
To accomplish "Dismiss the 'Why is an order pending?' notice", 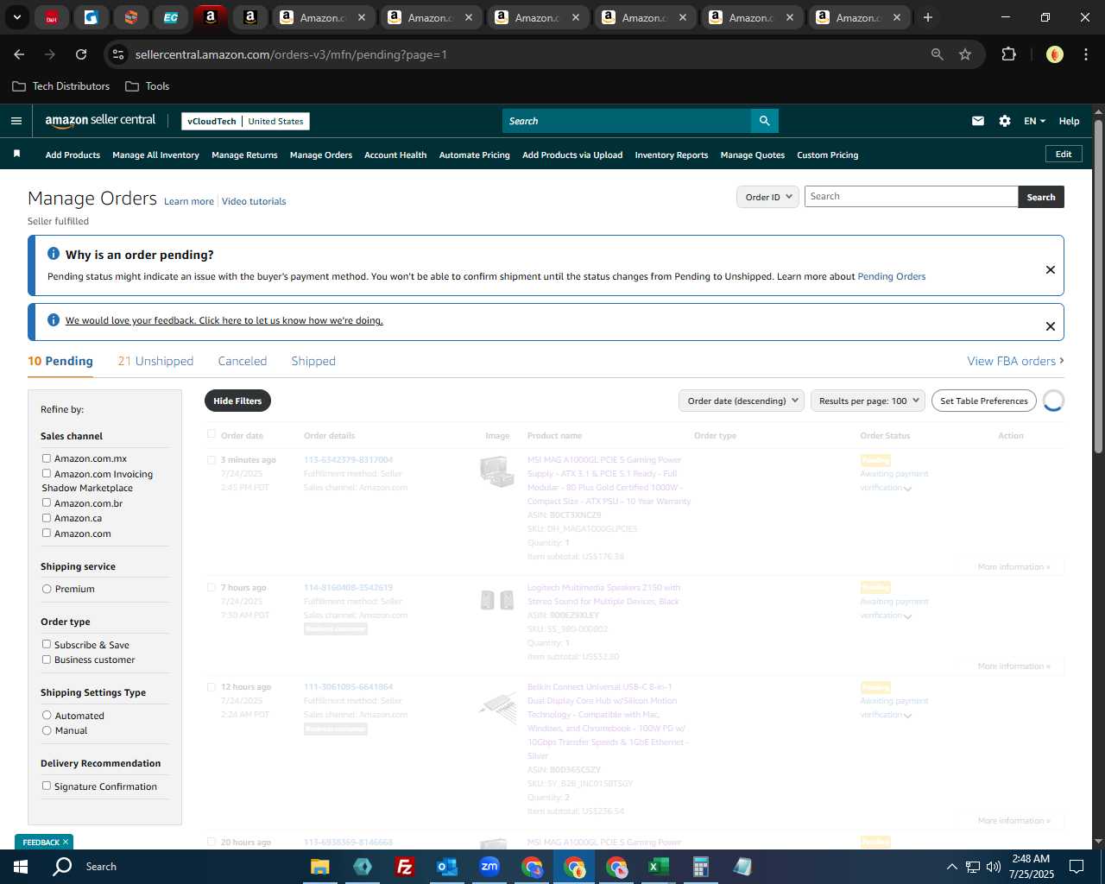I will tap(1051, 269).
